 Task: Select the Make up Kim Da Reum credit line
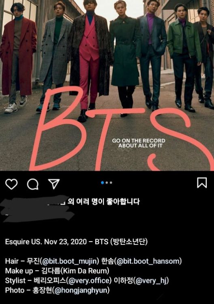click(x=57, y=271)
